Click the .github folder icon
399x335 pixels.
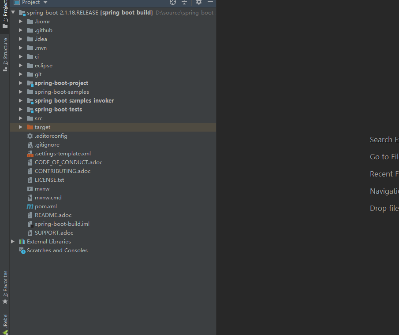click(30, 30)
